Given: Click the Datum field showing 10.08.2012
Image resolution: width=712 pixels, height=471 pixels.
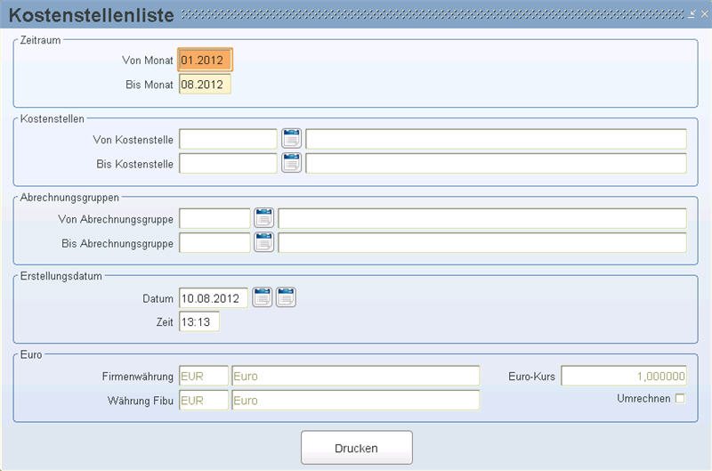Looking at the screenshot, I should [214, 298].
